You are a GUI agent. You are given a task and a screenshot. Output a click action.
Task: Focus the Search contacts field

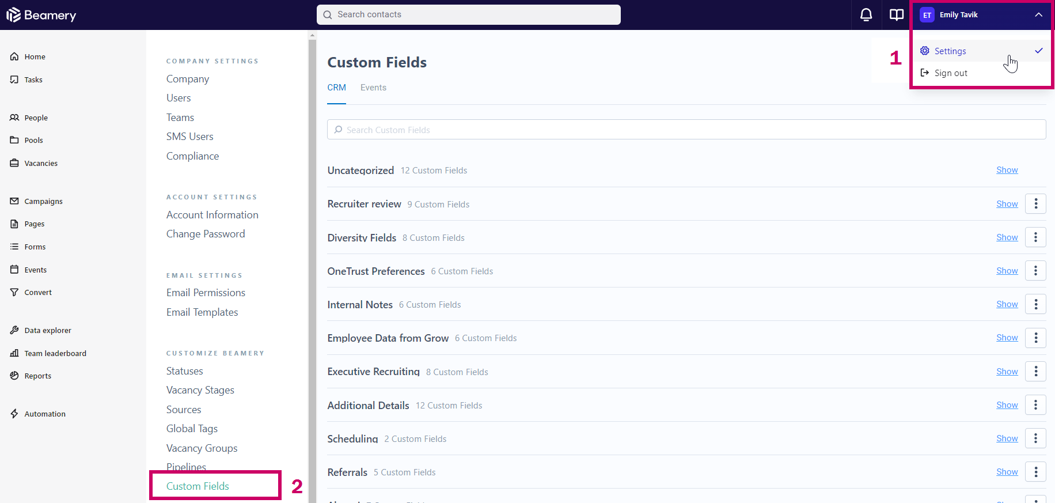click(x=469, y=14)
